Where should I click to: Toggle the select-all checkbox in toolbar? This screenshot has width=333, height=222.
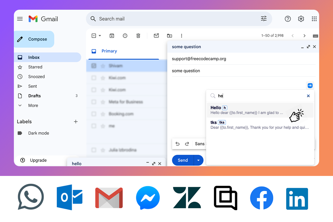[94, 36]
